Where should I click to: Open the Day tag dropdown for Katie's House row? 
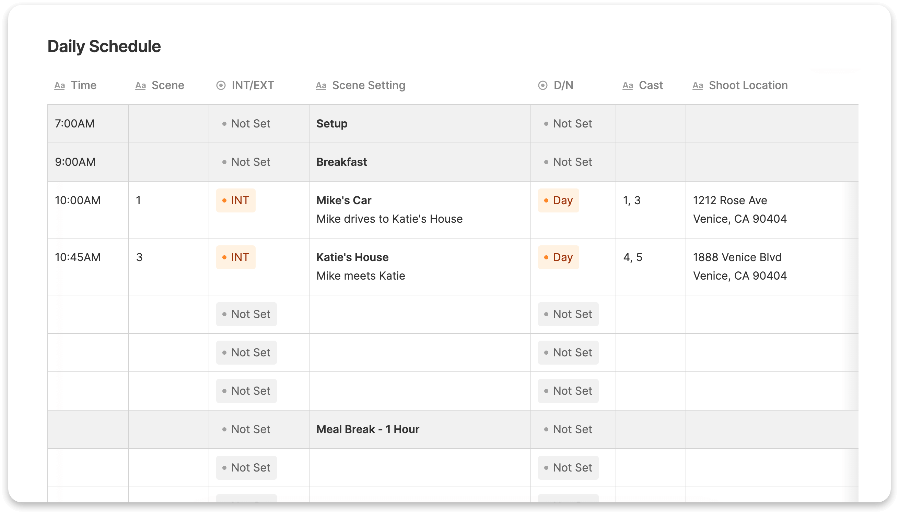558,257
